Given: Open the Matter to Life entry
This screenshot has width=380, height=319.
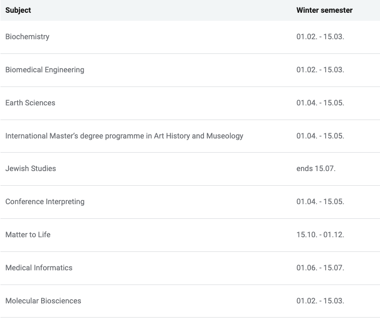Looking at the screenshot, I should coord(28,235).
